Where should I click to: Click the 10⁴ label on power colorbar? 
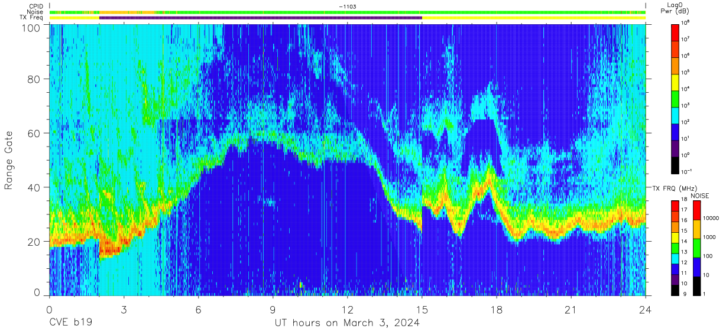click(686, 89)
